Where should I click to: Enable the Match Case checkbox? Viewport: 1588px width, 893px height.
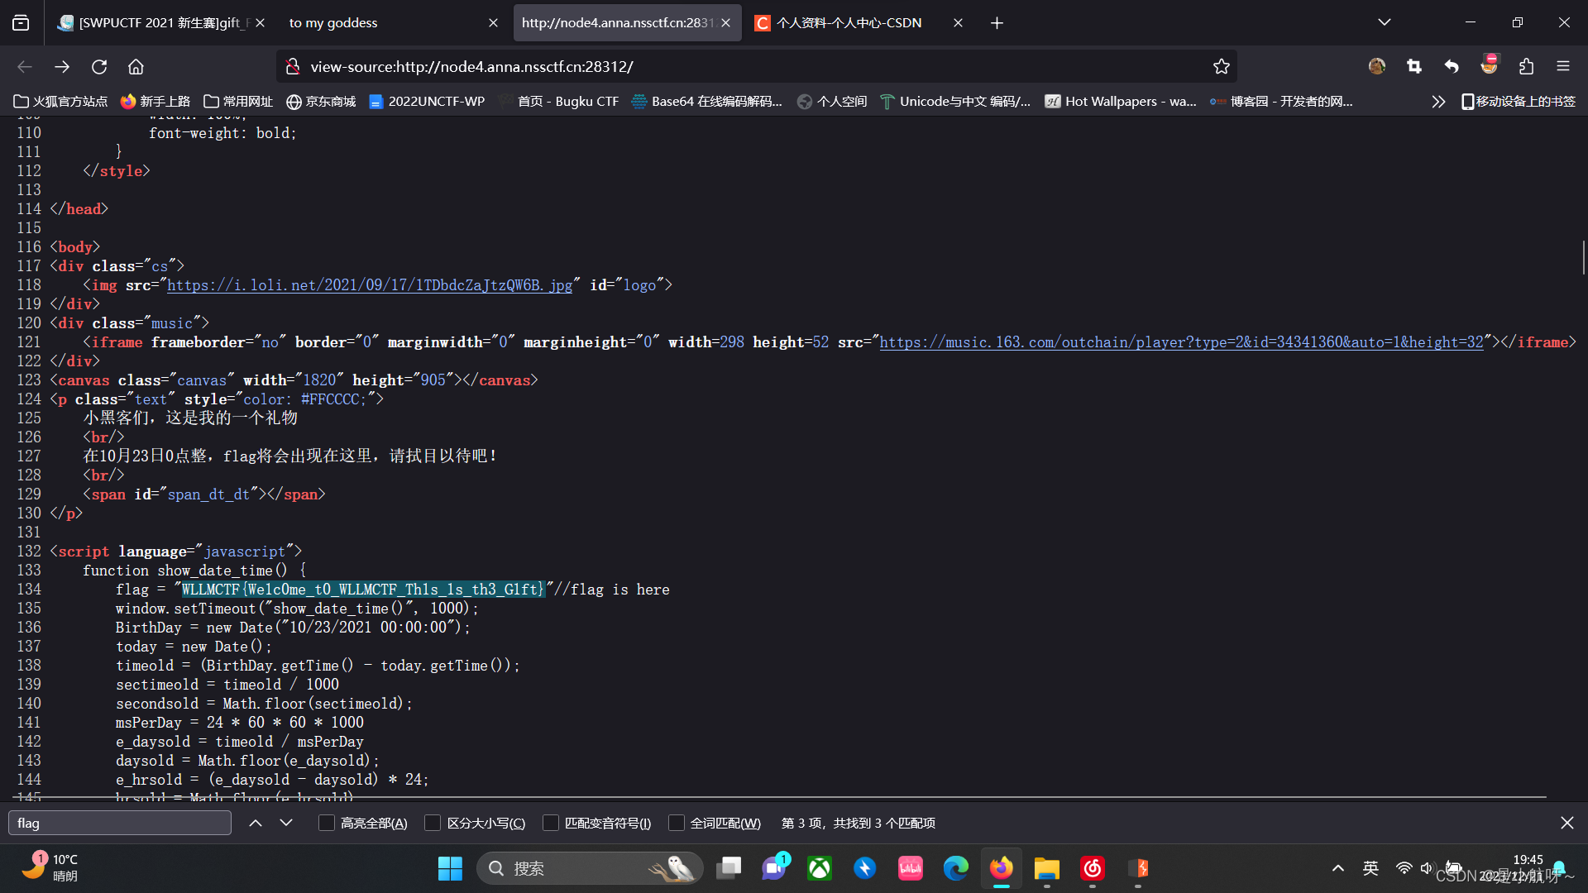[433, 823]
